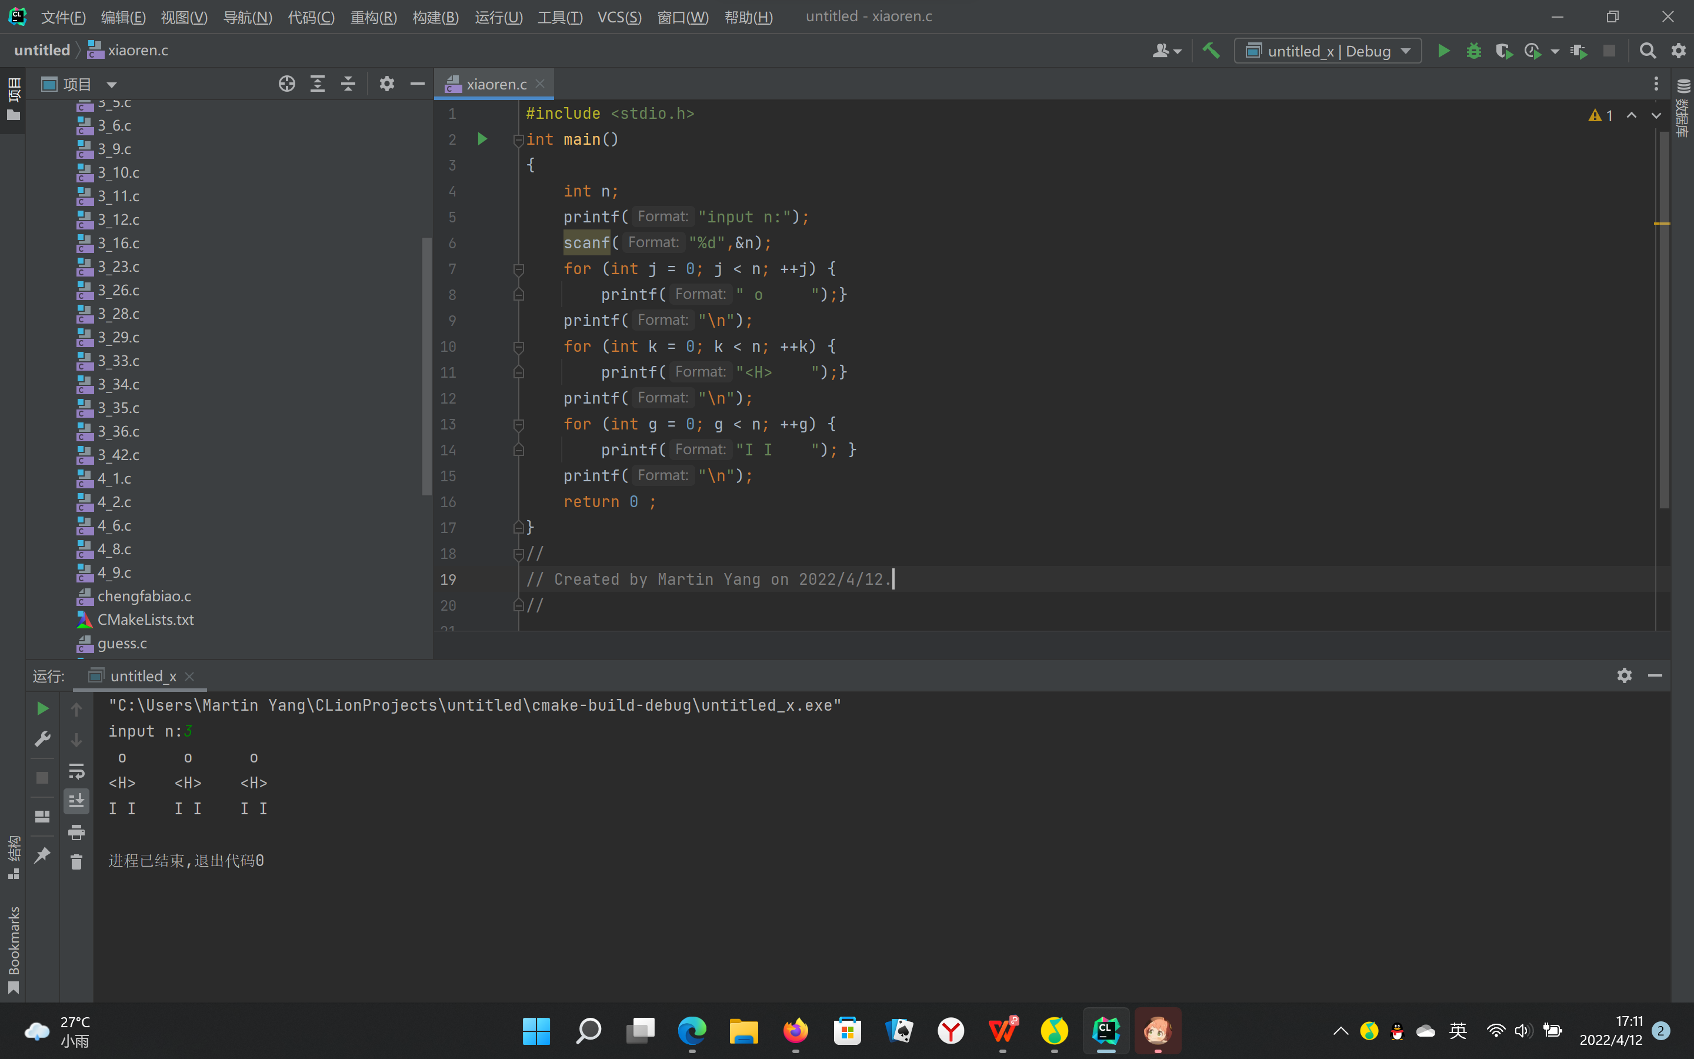This screenshot has height=1059, width=1694.
Task: Open the 项目 view dropdown
Action: click(111, 85)
